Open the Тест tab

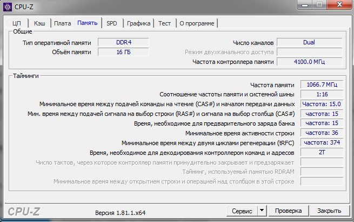point(165,23)
